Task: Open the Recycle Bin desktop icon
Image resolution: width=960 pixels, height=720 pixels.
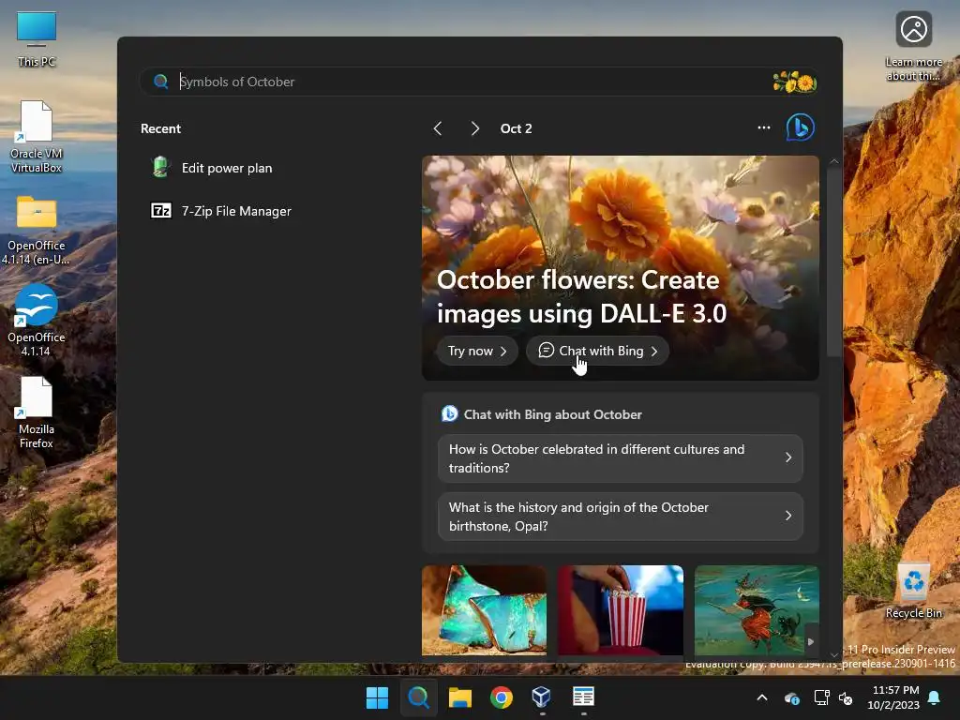Action: [913, 591]
